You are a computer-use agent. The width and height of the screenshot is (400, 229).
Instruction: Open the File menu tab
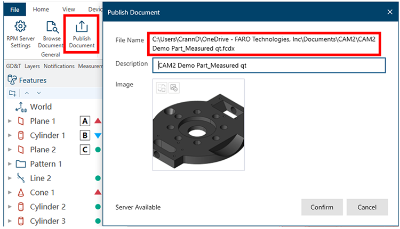click(x=15, y=9)
